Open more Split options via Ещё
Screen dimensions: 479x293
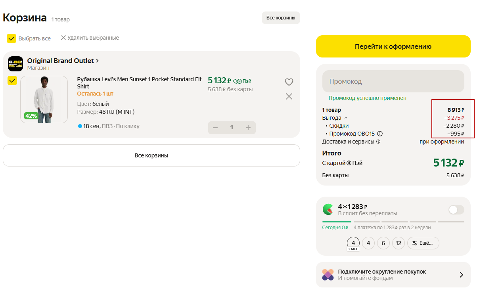click(423, 243)
